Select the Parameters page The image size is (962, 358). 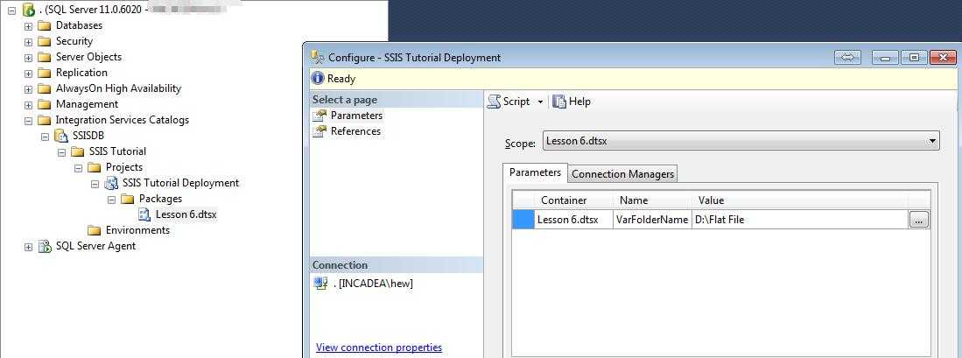pyautogui.click(x=356, y=116)
